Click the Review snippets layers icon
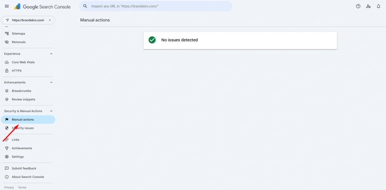The height and width of the screenshot is (190, 386). 7,100
